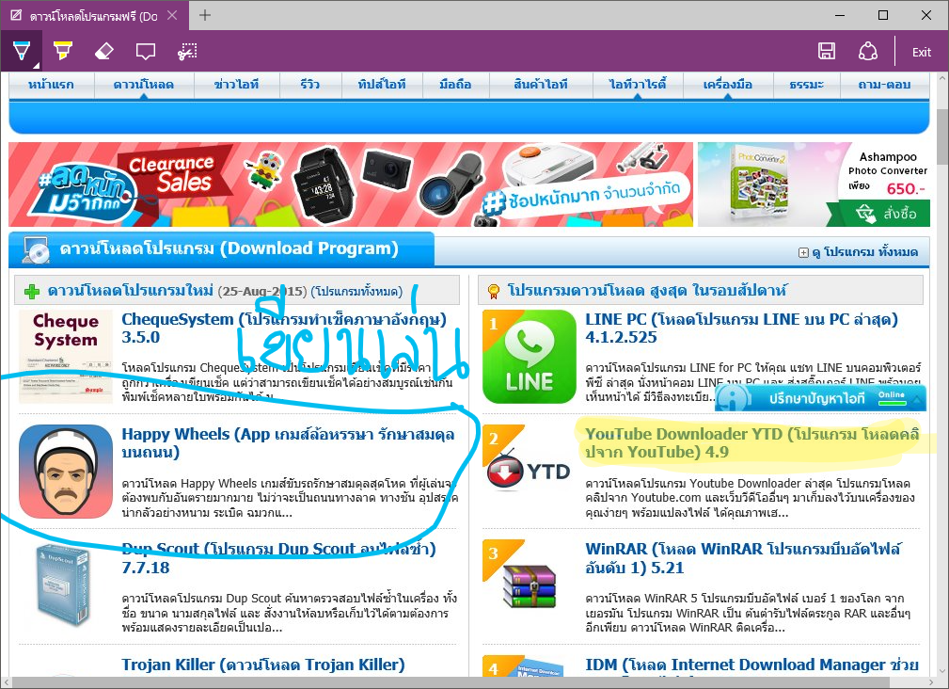Click the green LINE app icon

(529, 357)
